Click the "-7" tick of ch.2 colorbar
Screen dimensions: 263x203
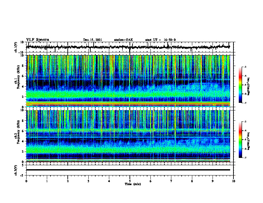245,158
